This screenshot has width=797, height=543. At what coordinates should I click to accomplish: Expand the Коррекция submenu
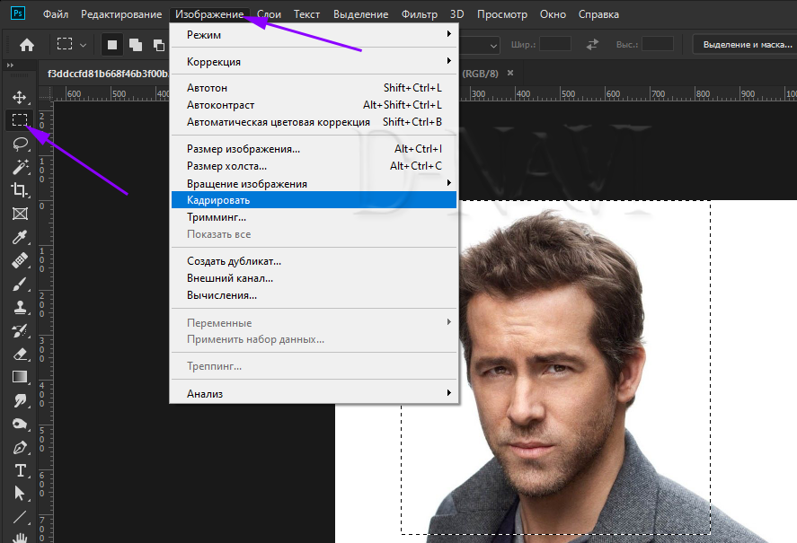tap(314, 61)
